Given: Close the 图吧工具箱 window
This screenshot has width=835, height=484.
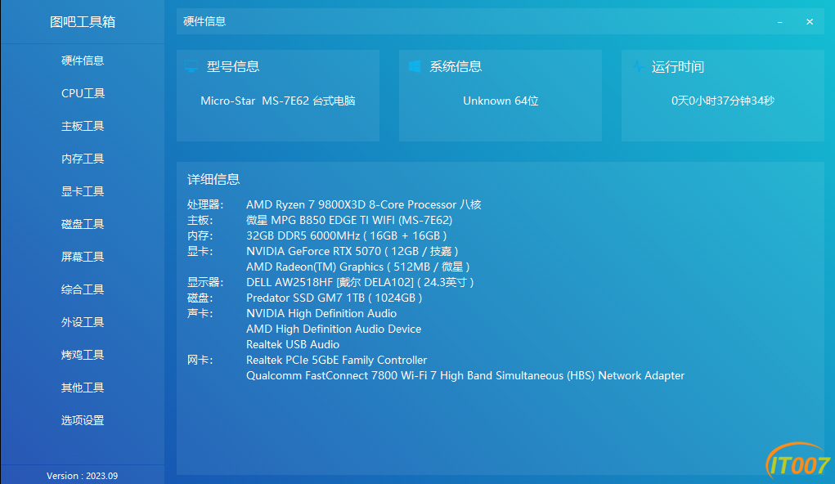Looking at the screenshot, I should [810, 22].
